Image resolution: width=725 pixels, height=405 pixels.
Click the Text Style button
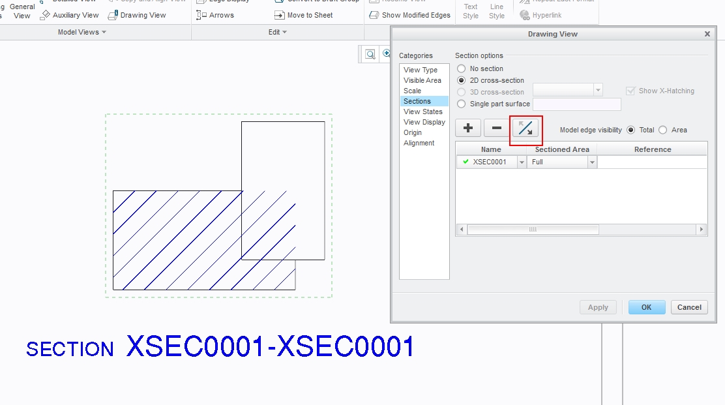471,11
